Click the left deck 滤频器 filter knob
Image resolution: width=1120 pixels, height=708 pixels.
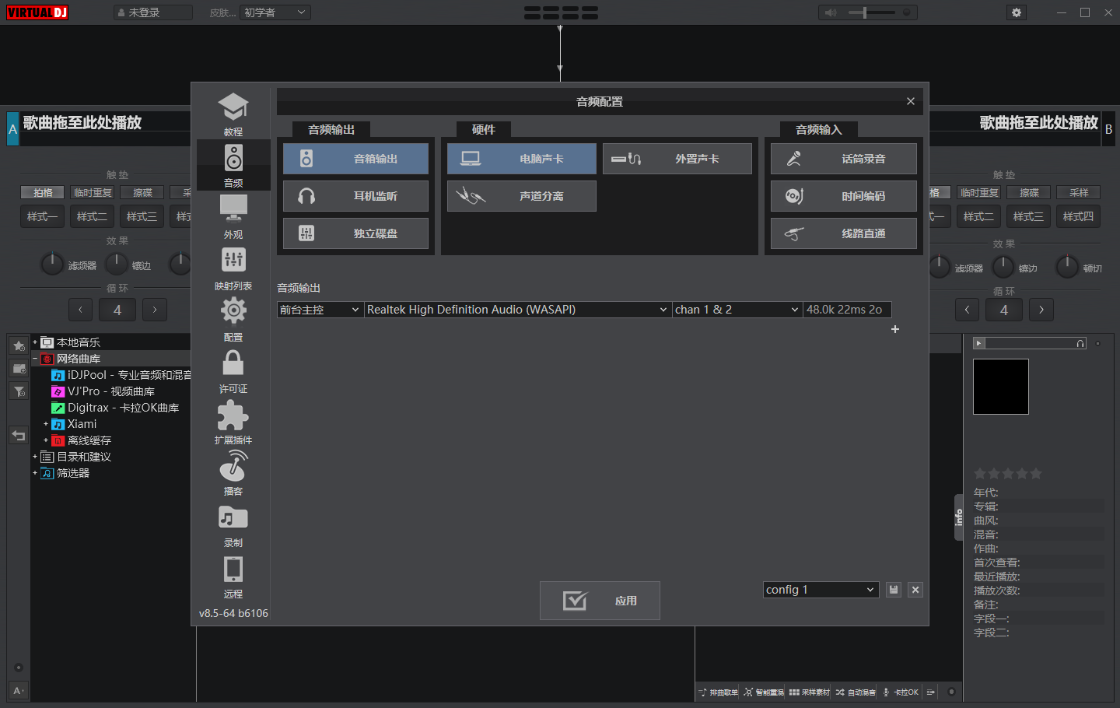point(52,264)
